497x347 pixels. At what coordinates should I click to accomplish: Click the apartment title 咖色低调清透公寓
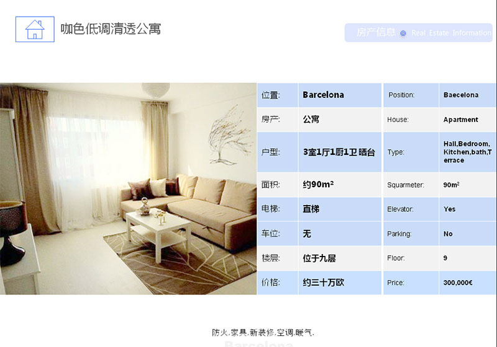111,29
